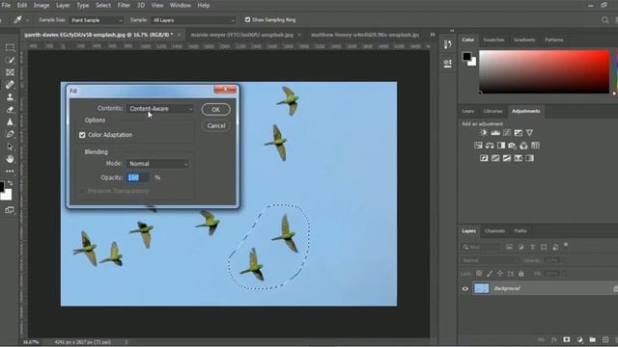Add a Posterize adjustment
618x347 pixels.
tap(495, 158)
